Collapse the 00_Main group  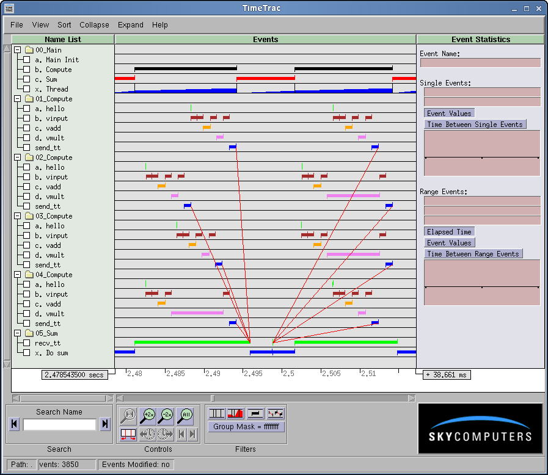coord(18,50)
